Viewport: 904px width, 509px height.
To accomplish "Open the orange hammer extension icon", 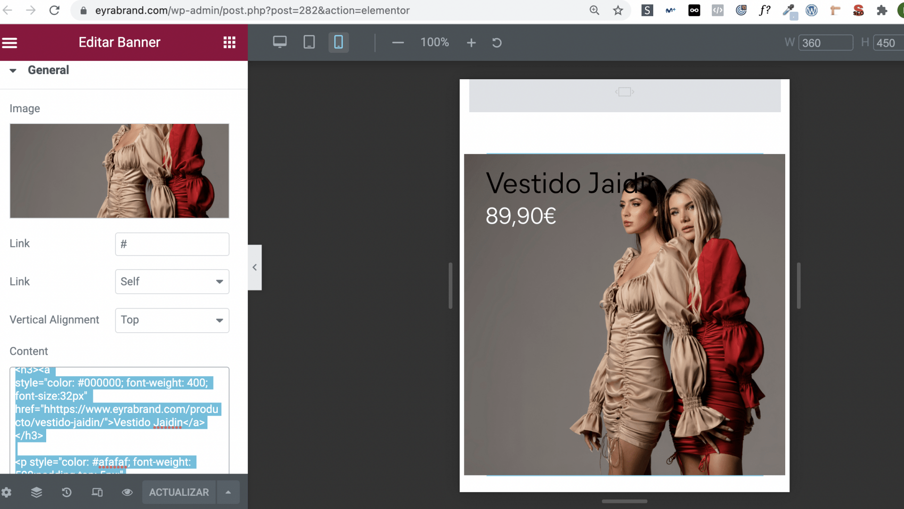I will coord(835,10).
